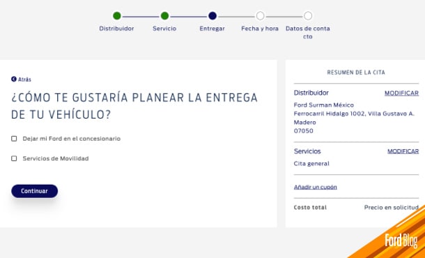Click the Cita general service text
The width and height of the screenshot is (425, 258).
coord(311,164)
